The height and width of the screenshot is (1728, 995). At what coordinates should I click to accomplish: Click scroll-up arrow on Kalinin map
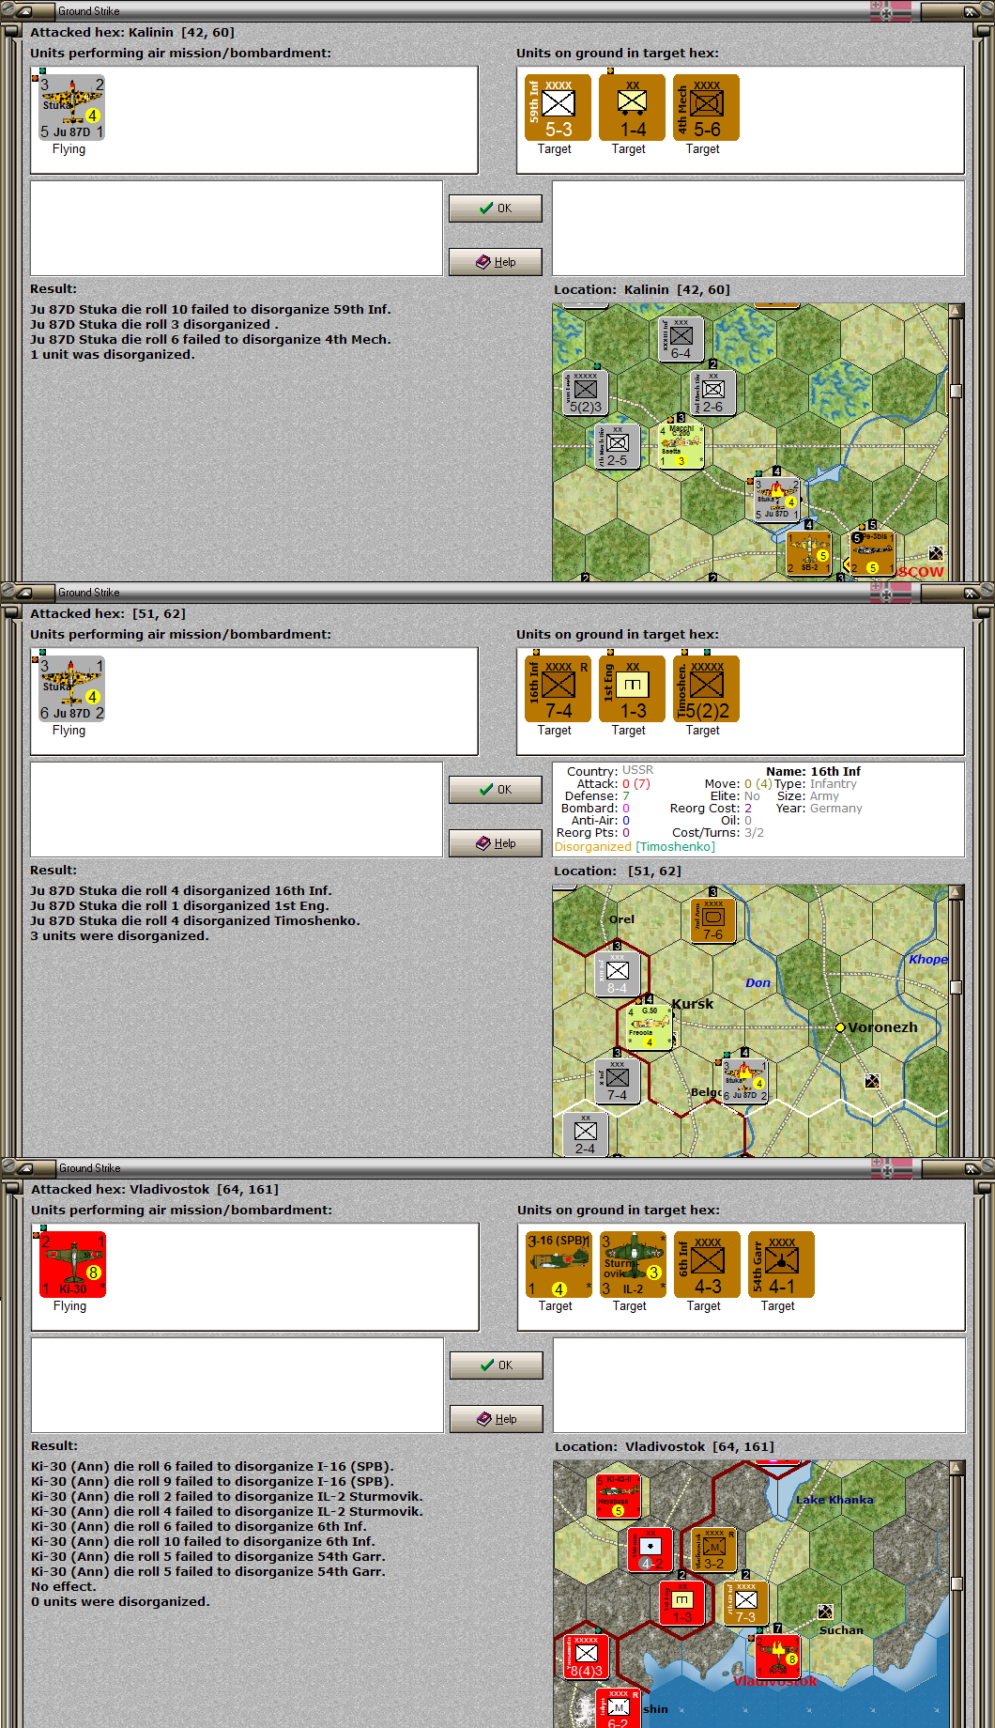957,310
